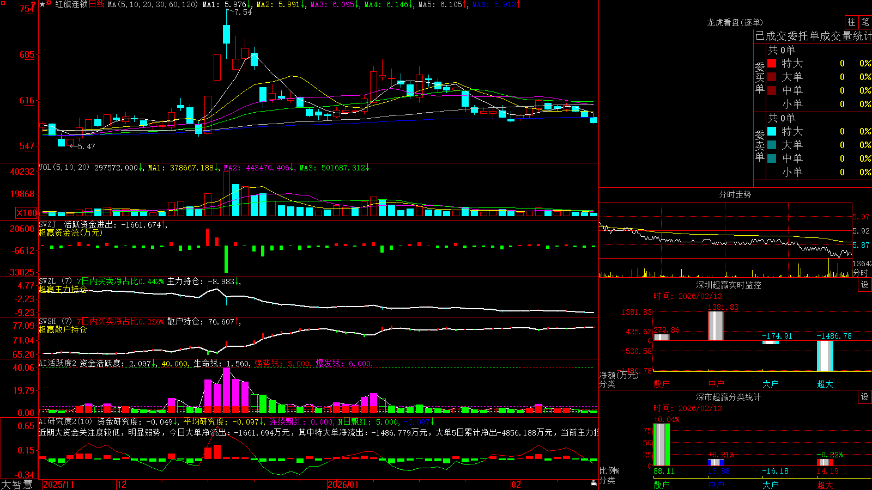Jump to the 02 month timeline marker

[x=516, y=485]
